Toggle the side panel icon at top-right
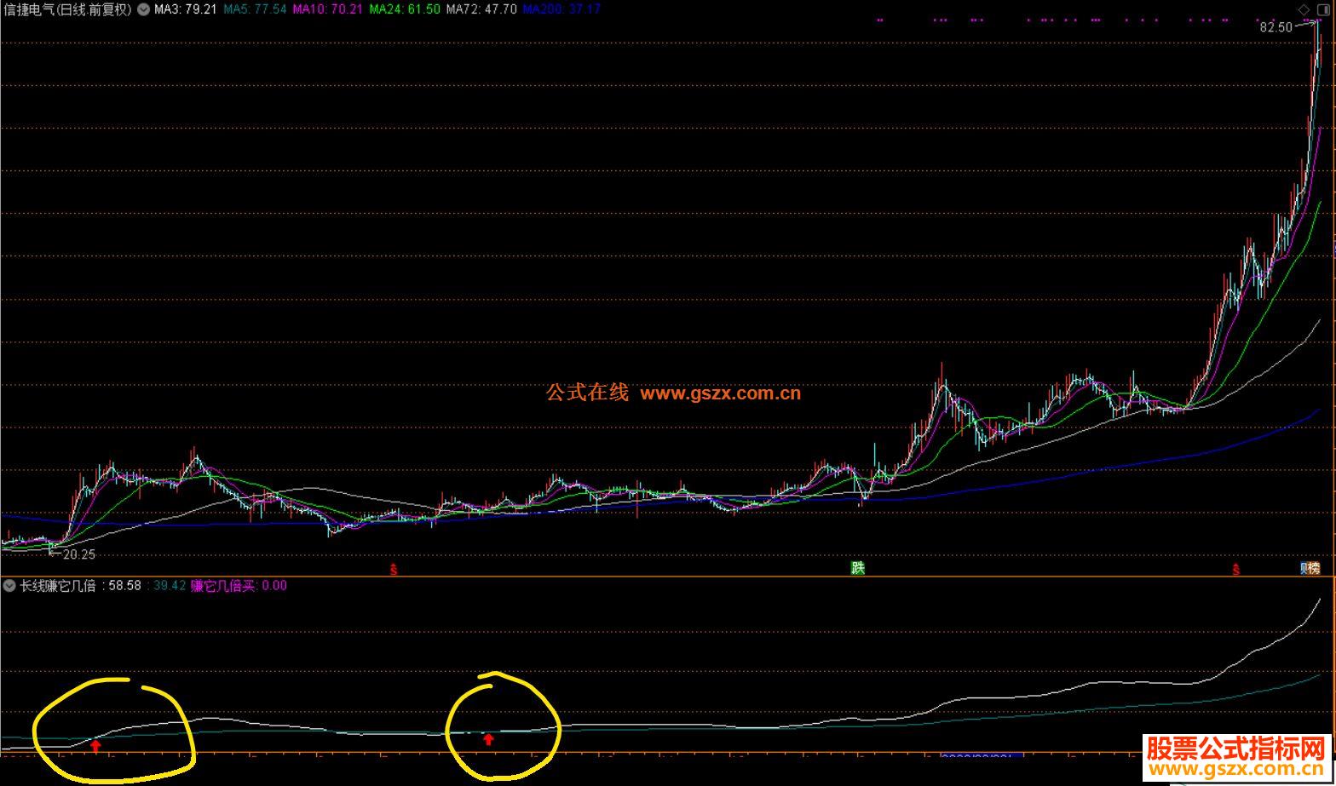Viewport: 1336px width, 786px height. click(1322, 9)
